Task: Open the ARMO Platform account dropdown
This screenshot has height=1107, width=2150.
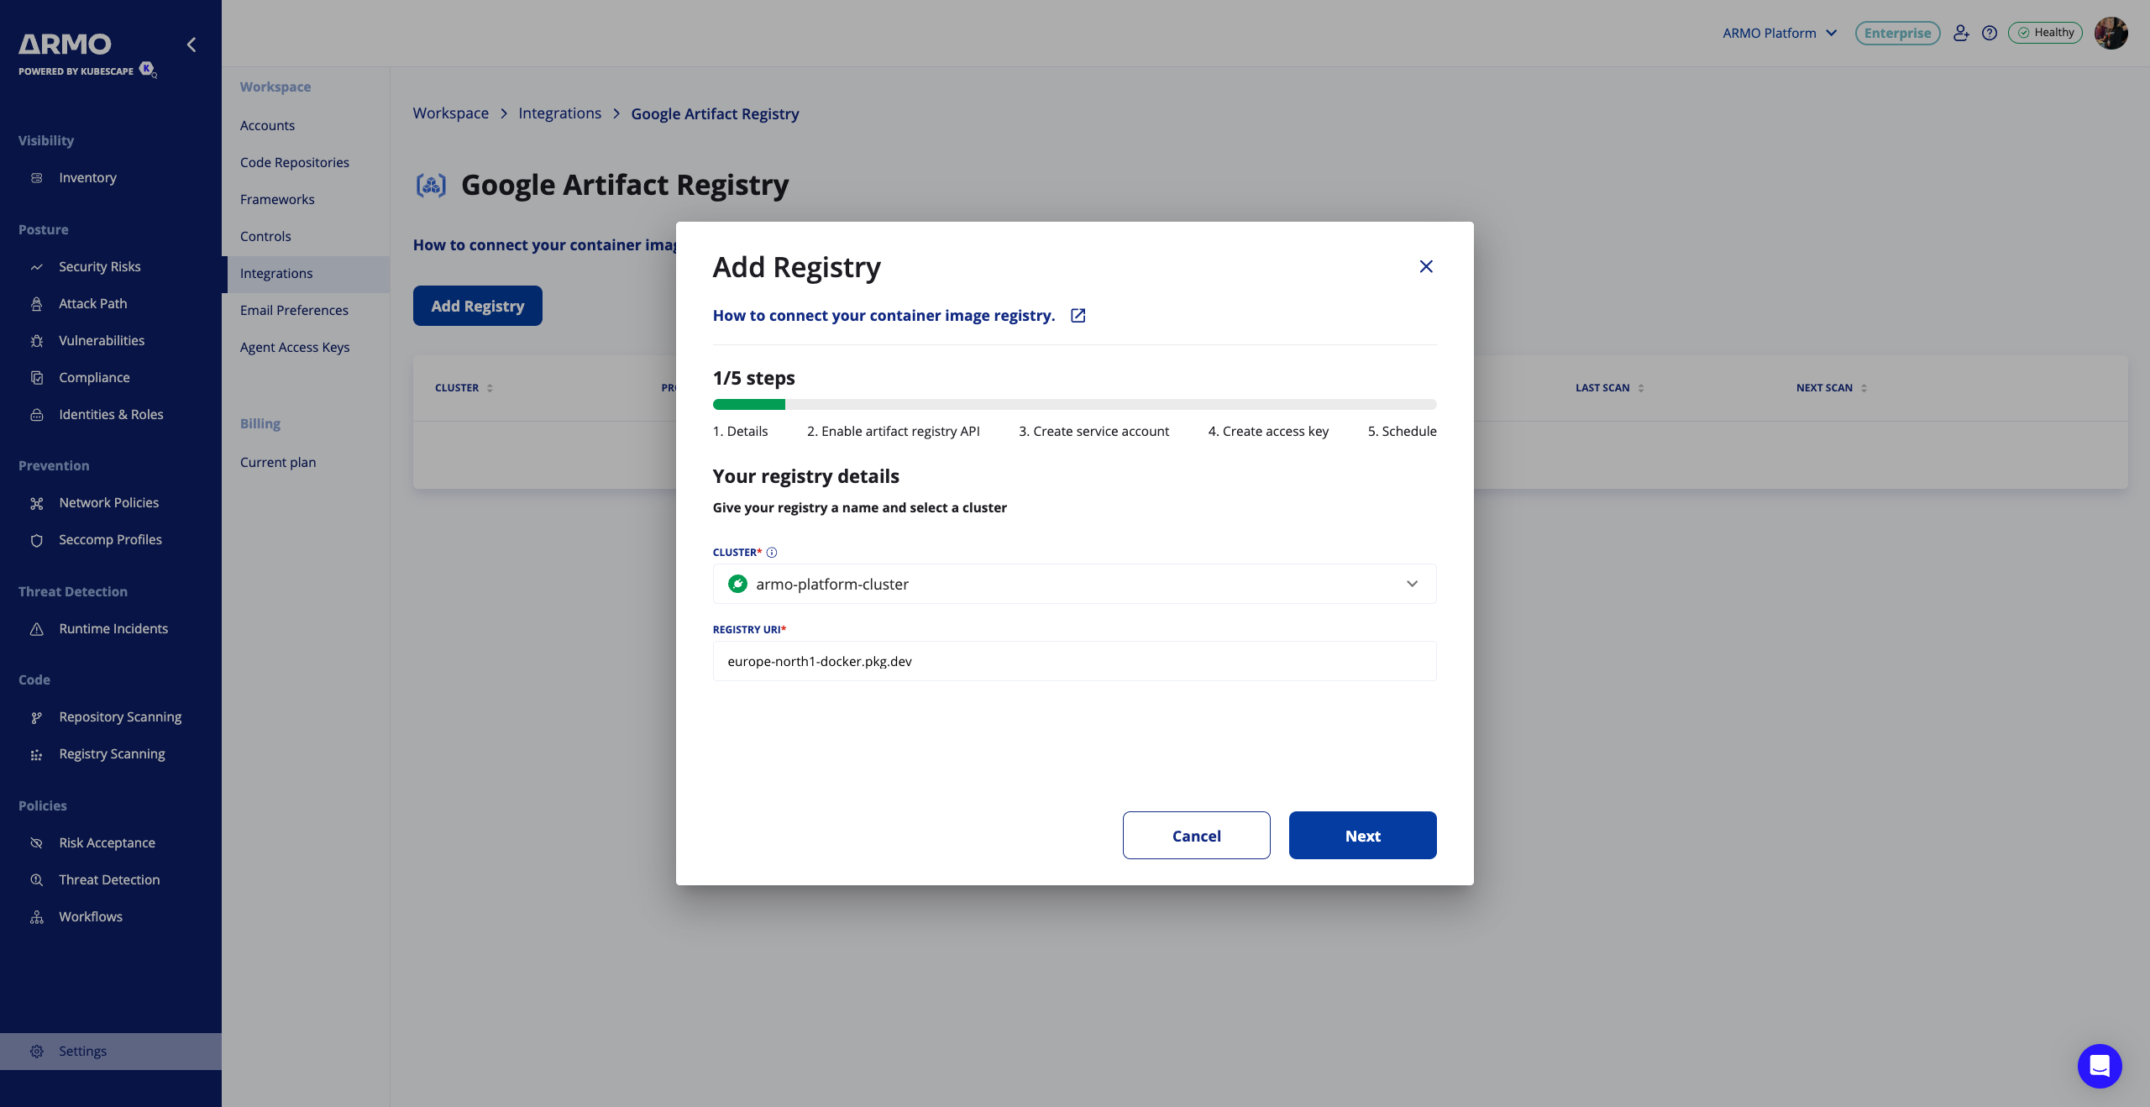Action: click(x=1780, y=33)
